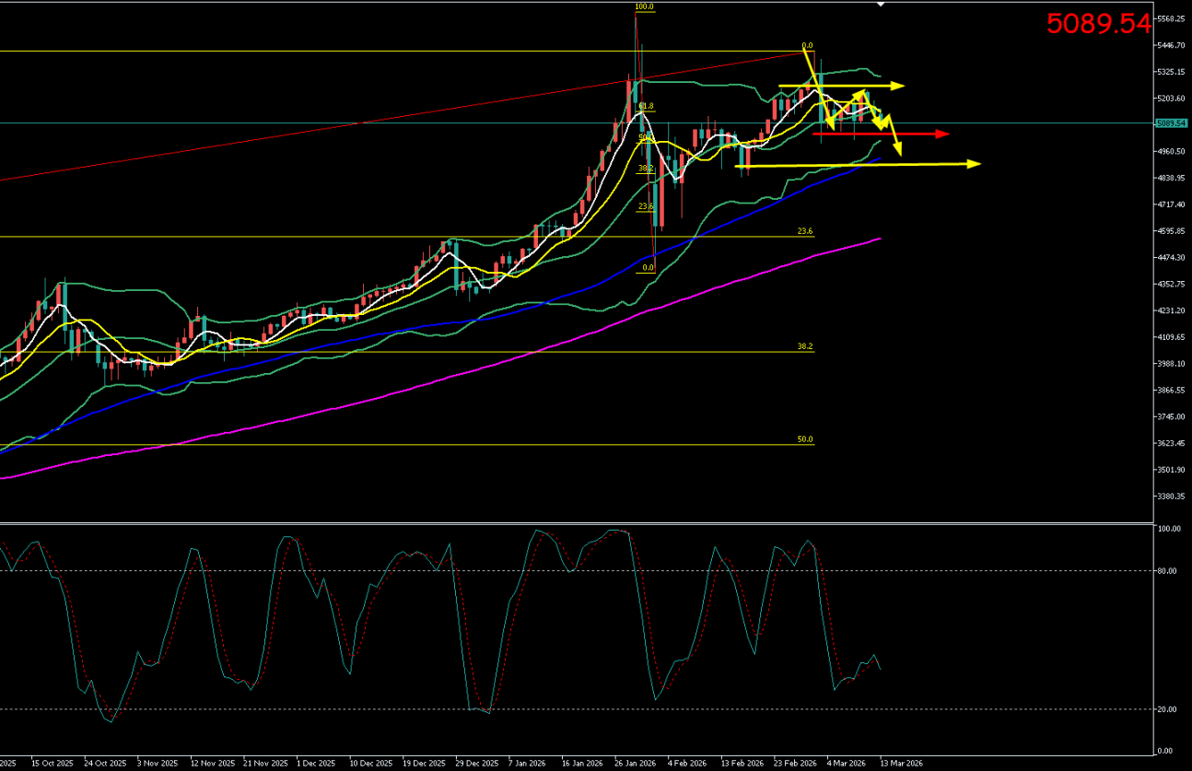Click the 38.2 retracement label on right
The image size is (1192, 771).
805,346
